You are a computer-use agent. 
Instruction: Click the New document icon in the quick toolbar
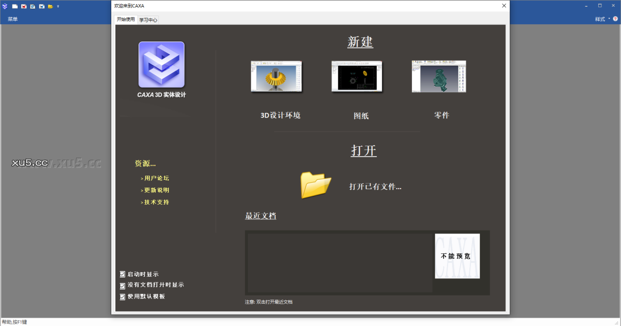(14, 6)
